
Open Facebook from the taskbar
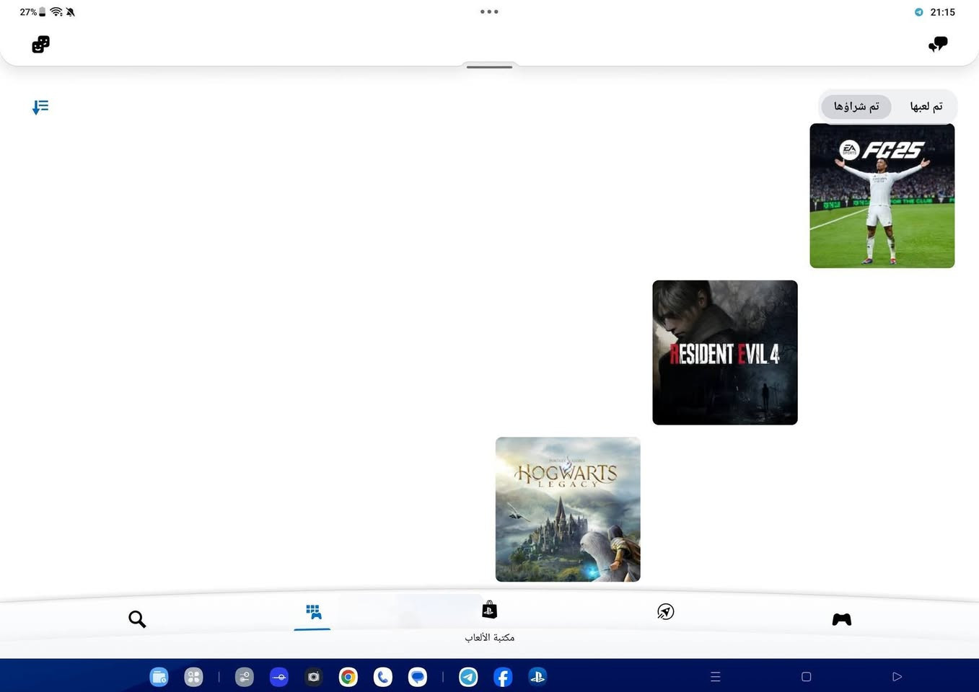point(503,677)
